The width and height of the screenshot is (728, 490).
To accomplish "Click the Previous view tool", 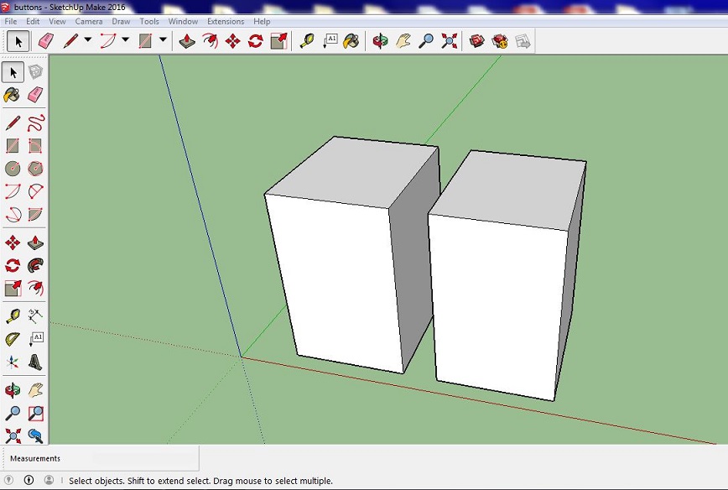I will click(35, 435).
